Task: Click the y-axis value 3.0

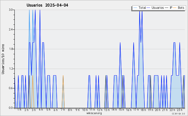Action: tap(11, 10)
